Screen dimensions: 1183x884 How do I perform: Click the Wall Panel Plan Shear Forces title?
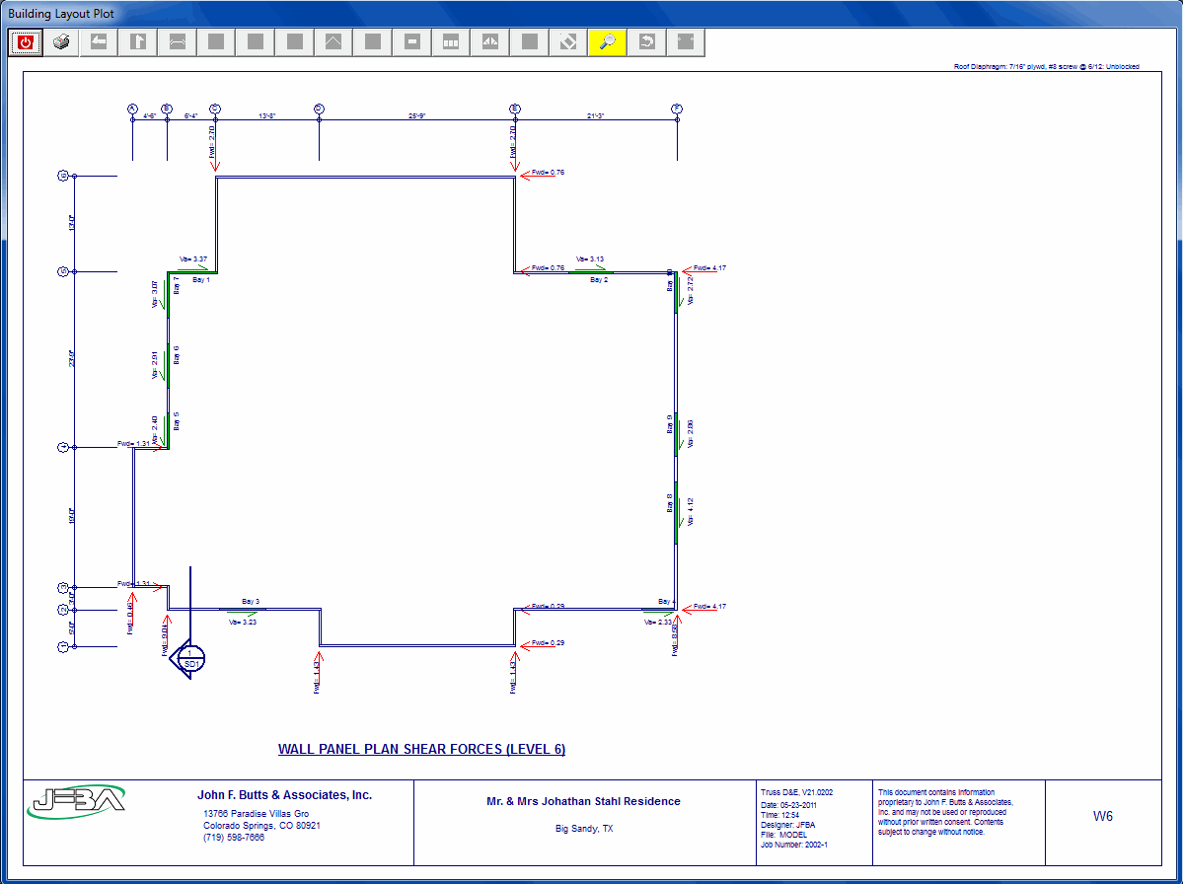point(421,749)
